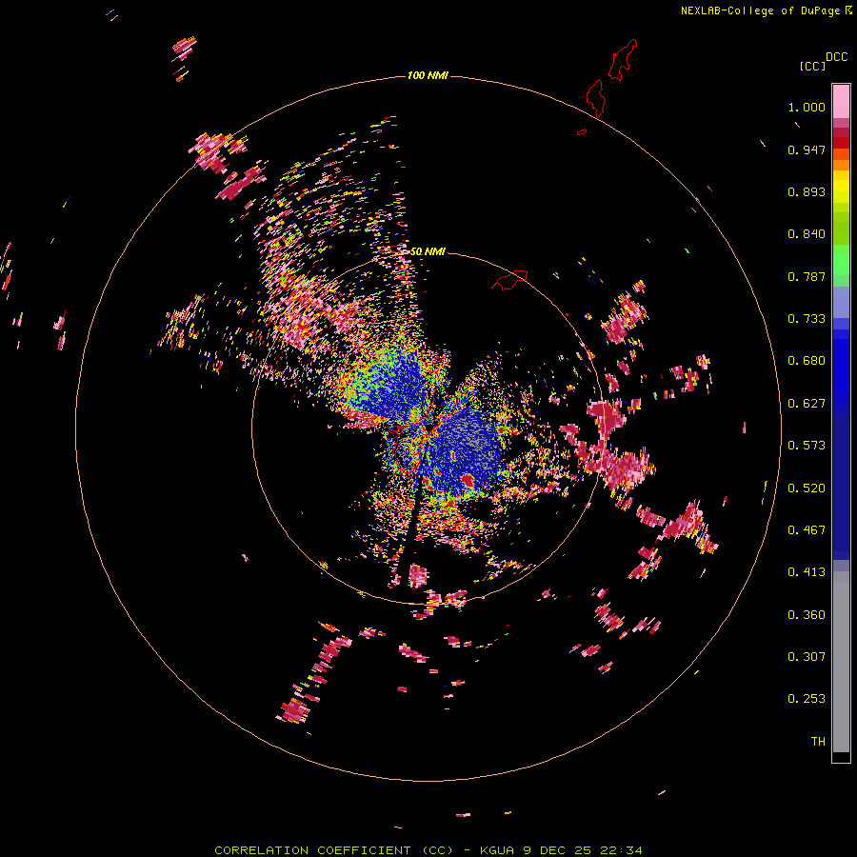Click the 0.787 value on the scale
Screen dimensions: 857x857
coord(807,276)
